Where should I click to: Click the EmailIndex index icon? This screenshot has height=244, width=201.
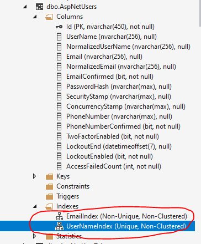click(59, 216)
